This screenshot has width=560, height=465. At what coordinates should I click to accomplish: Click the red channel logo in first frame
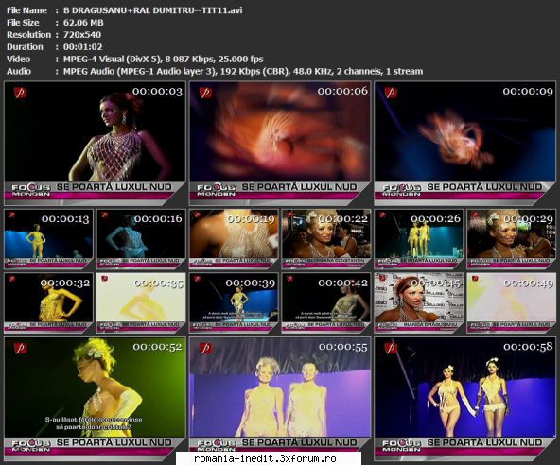point(21,93)
